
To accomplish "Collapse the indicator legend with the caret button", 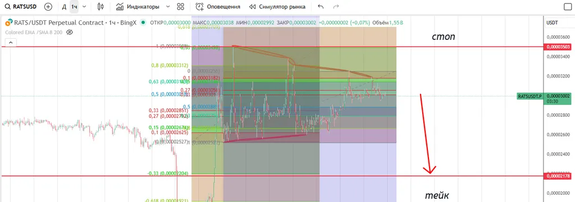I will pos(10,43).
